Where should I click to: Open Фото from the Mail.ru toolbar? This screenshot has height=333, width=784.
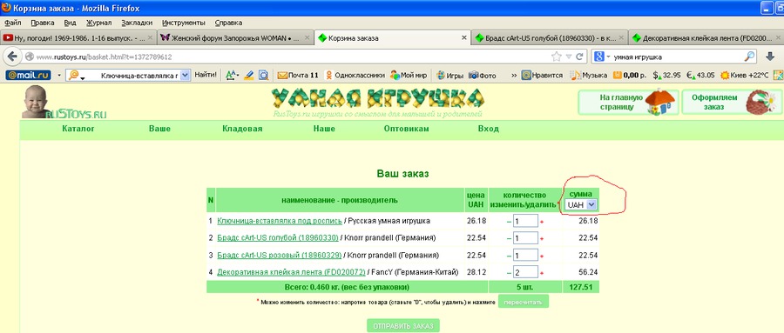click(483, 76)
